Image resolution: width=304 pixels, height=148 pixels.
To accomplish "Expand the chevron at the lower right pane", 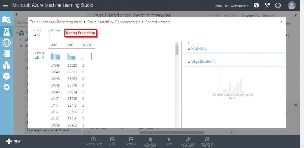I will tap(296, 105).
